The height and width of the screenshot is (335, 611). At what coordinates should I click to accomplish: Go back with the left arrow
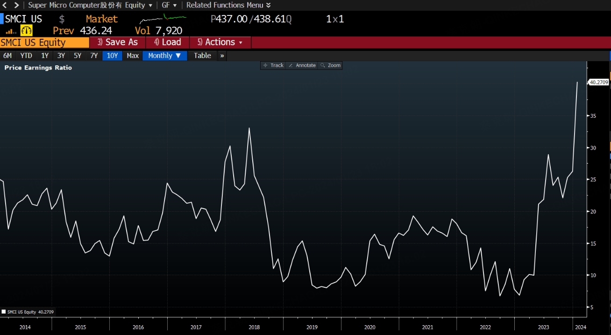point(5,5)
